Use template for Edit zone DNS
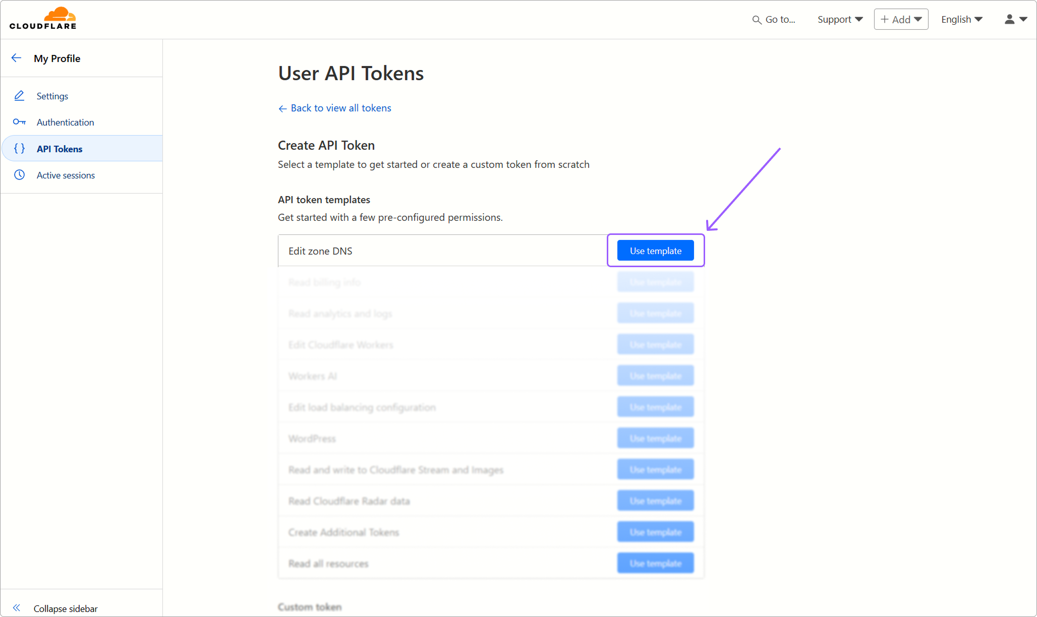Screen dimensions: 1037x617 click(655, 251)
